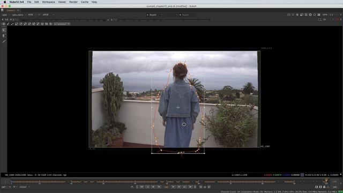
Task: Toggle the region of interest icon
Action: coord(289,14)
